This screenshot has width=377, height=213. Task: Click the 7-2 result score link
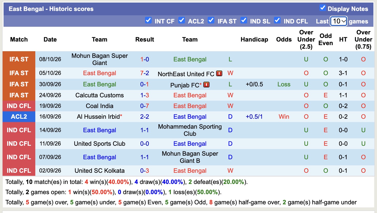click(145, 73)
